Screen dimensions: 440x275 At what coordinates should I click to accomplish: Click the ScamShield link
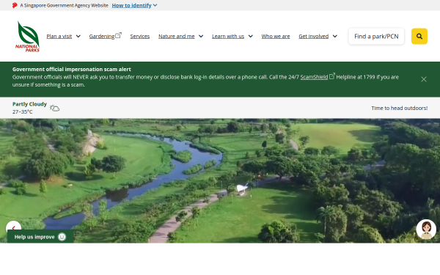314,77
